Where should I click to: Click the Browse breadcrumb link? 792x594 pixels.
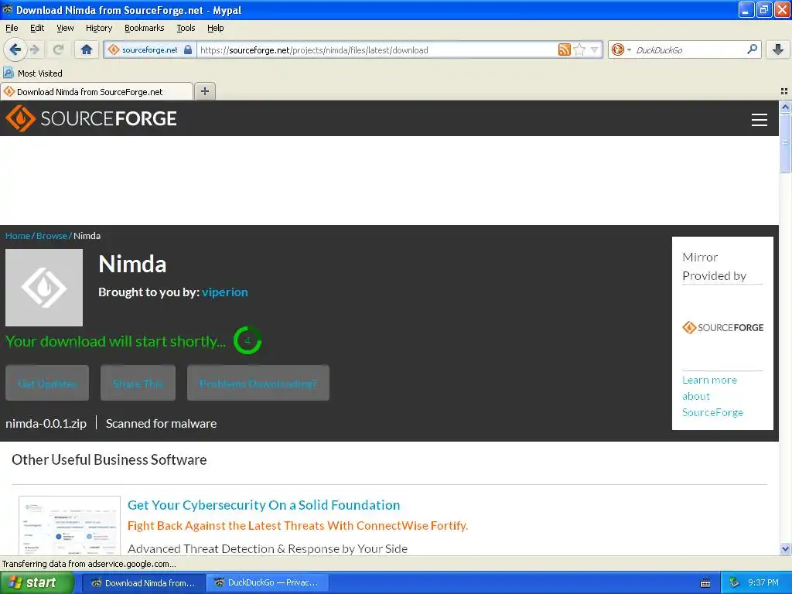pos(52,236)
